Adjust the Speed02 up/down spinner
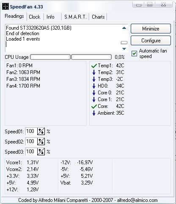Screen dimensions: 176x204 click(x=41, y=141)
